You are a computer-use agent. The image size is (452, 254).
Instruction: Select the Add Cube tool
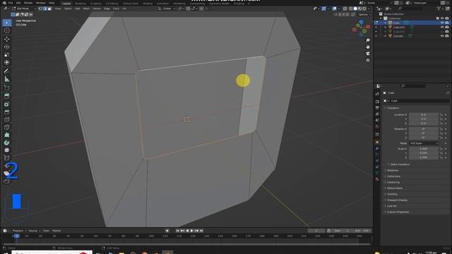point(6,87)
